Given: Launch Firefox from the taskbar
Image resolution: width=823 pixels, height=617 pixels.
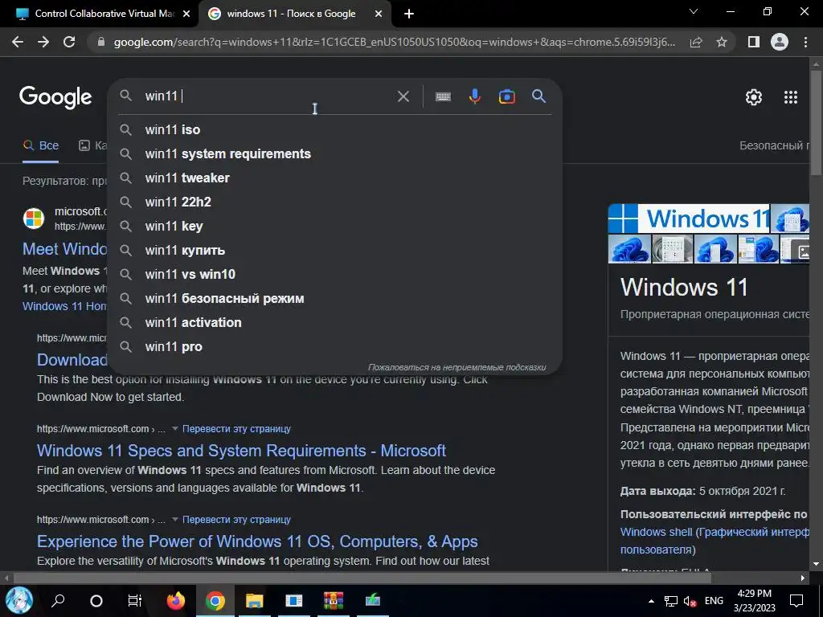Looking at the screenshot, I should point(176,600).
